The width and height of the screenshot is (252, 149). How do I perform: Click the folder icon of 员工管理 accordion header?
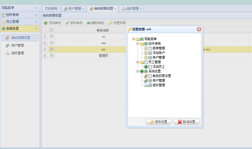[3, 22]
